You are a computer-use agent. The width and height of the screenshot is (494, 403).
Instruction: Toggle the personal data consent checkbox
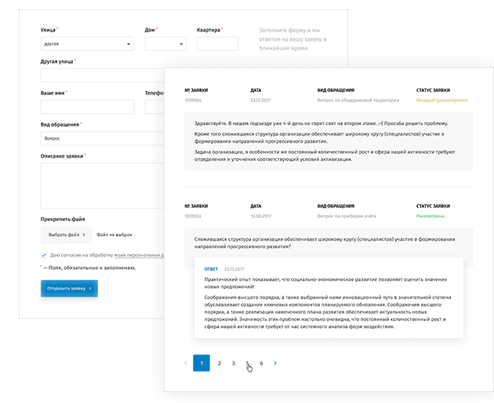tap(44, 255)
